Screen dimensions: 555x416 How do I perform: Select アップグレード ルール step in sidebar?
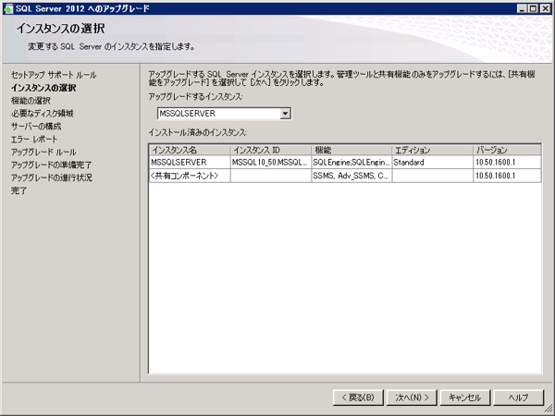click(x=43, y=153)
